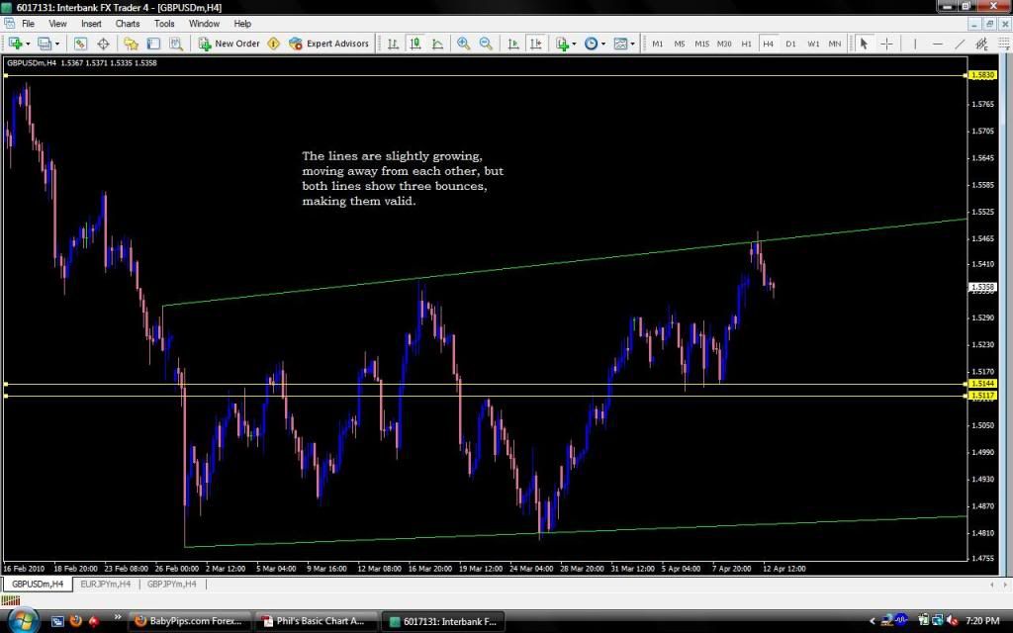Toggle Expert Advisors on or off
The height and width of the screenshot is (633, 1013).
pos(328,44)
